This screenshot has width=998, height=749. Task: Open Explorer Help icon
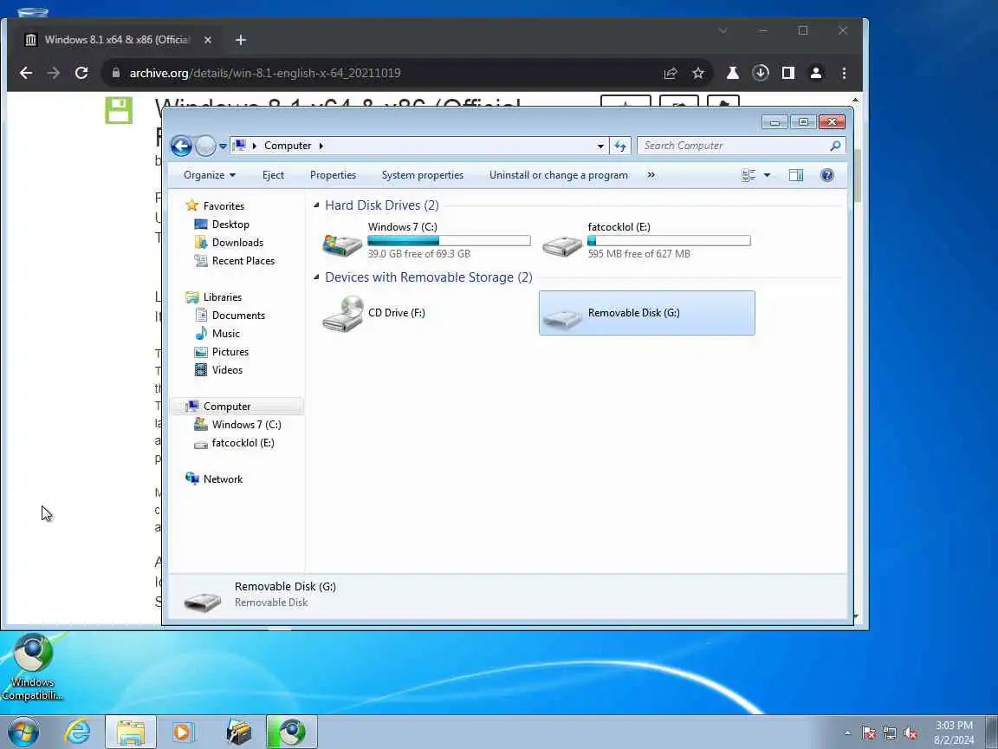click(826, 175)
